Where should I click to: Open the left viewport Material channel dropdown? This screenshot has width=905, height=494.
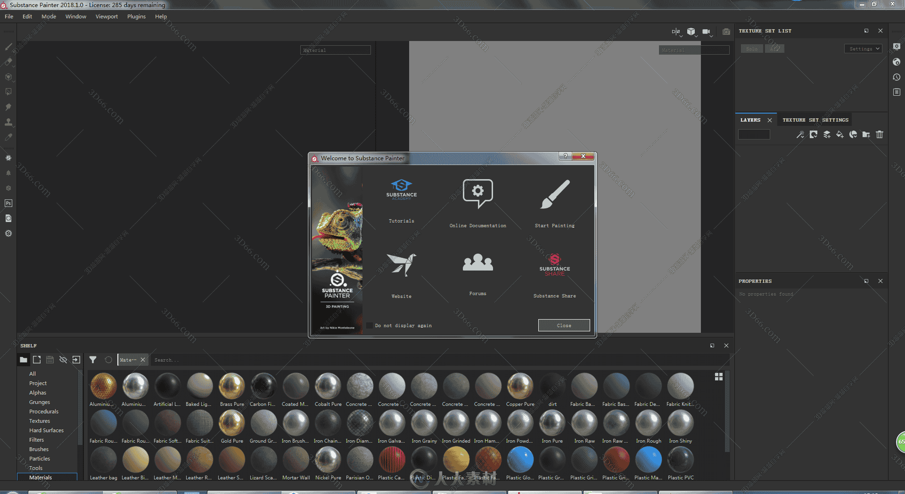(x=336, y=50)
